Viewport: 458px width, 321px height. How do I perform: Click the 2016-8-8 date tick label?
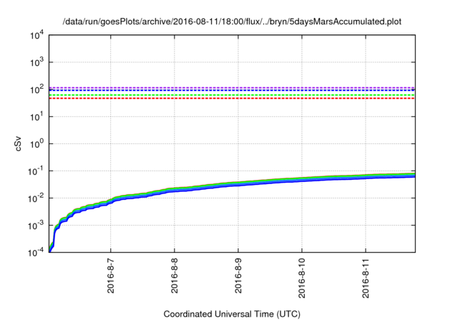(175, 275)
